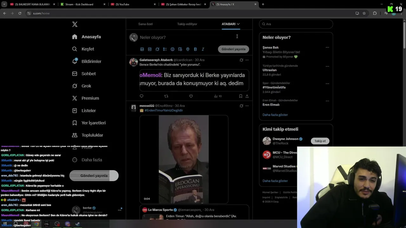Open Grok explain on Ataberk post
The height and width of the screenshot is (228, 406).
241,60
